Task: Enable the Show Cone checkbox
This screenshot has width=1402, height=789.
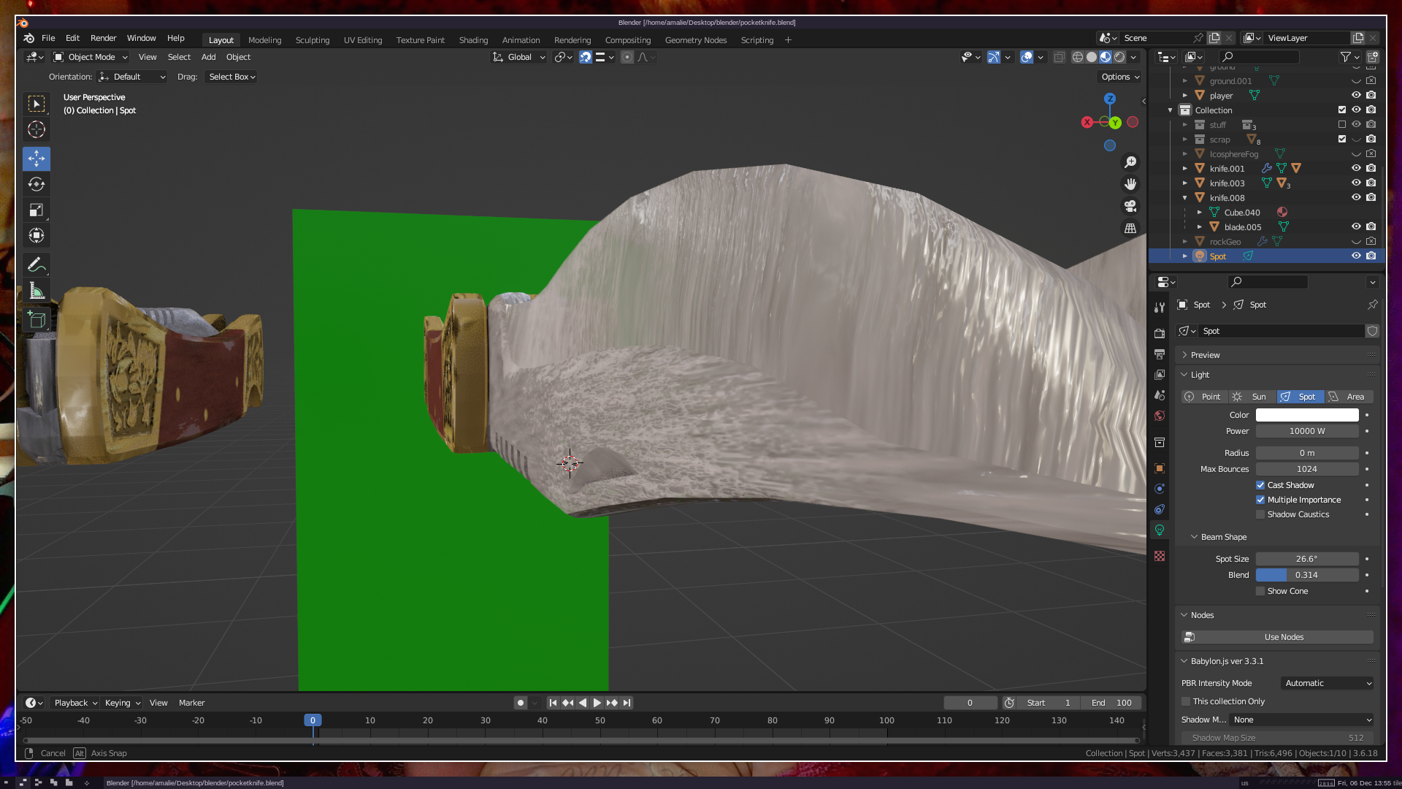Action: [x=1260, y=591]
